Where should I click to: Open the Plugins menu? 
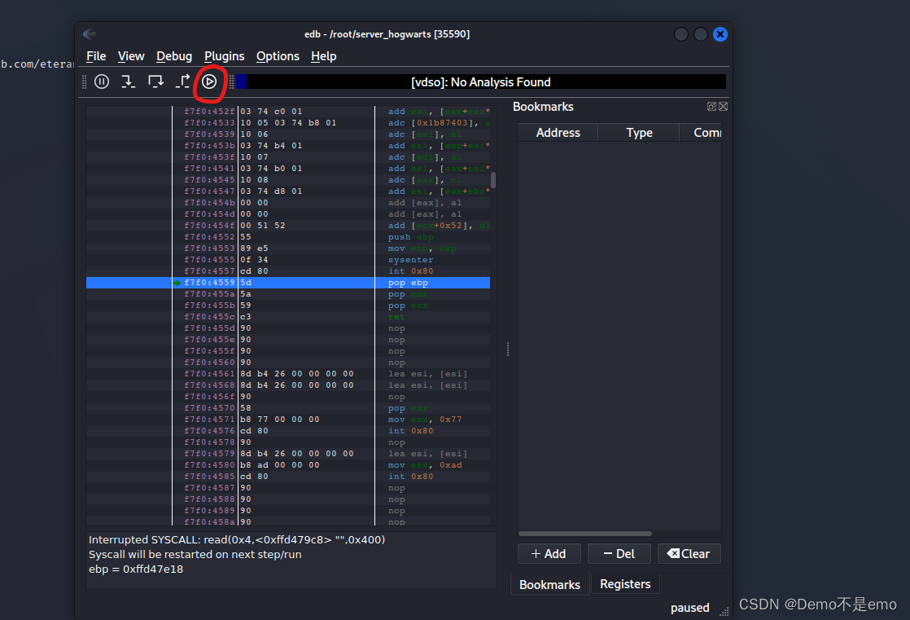tap(224, 56)
